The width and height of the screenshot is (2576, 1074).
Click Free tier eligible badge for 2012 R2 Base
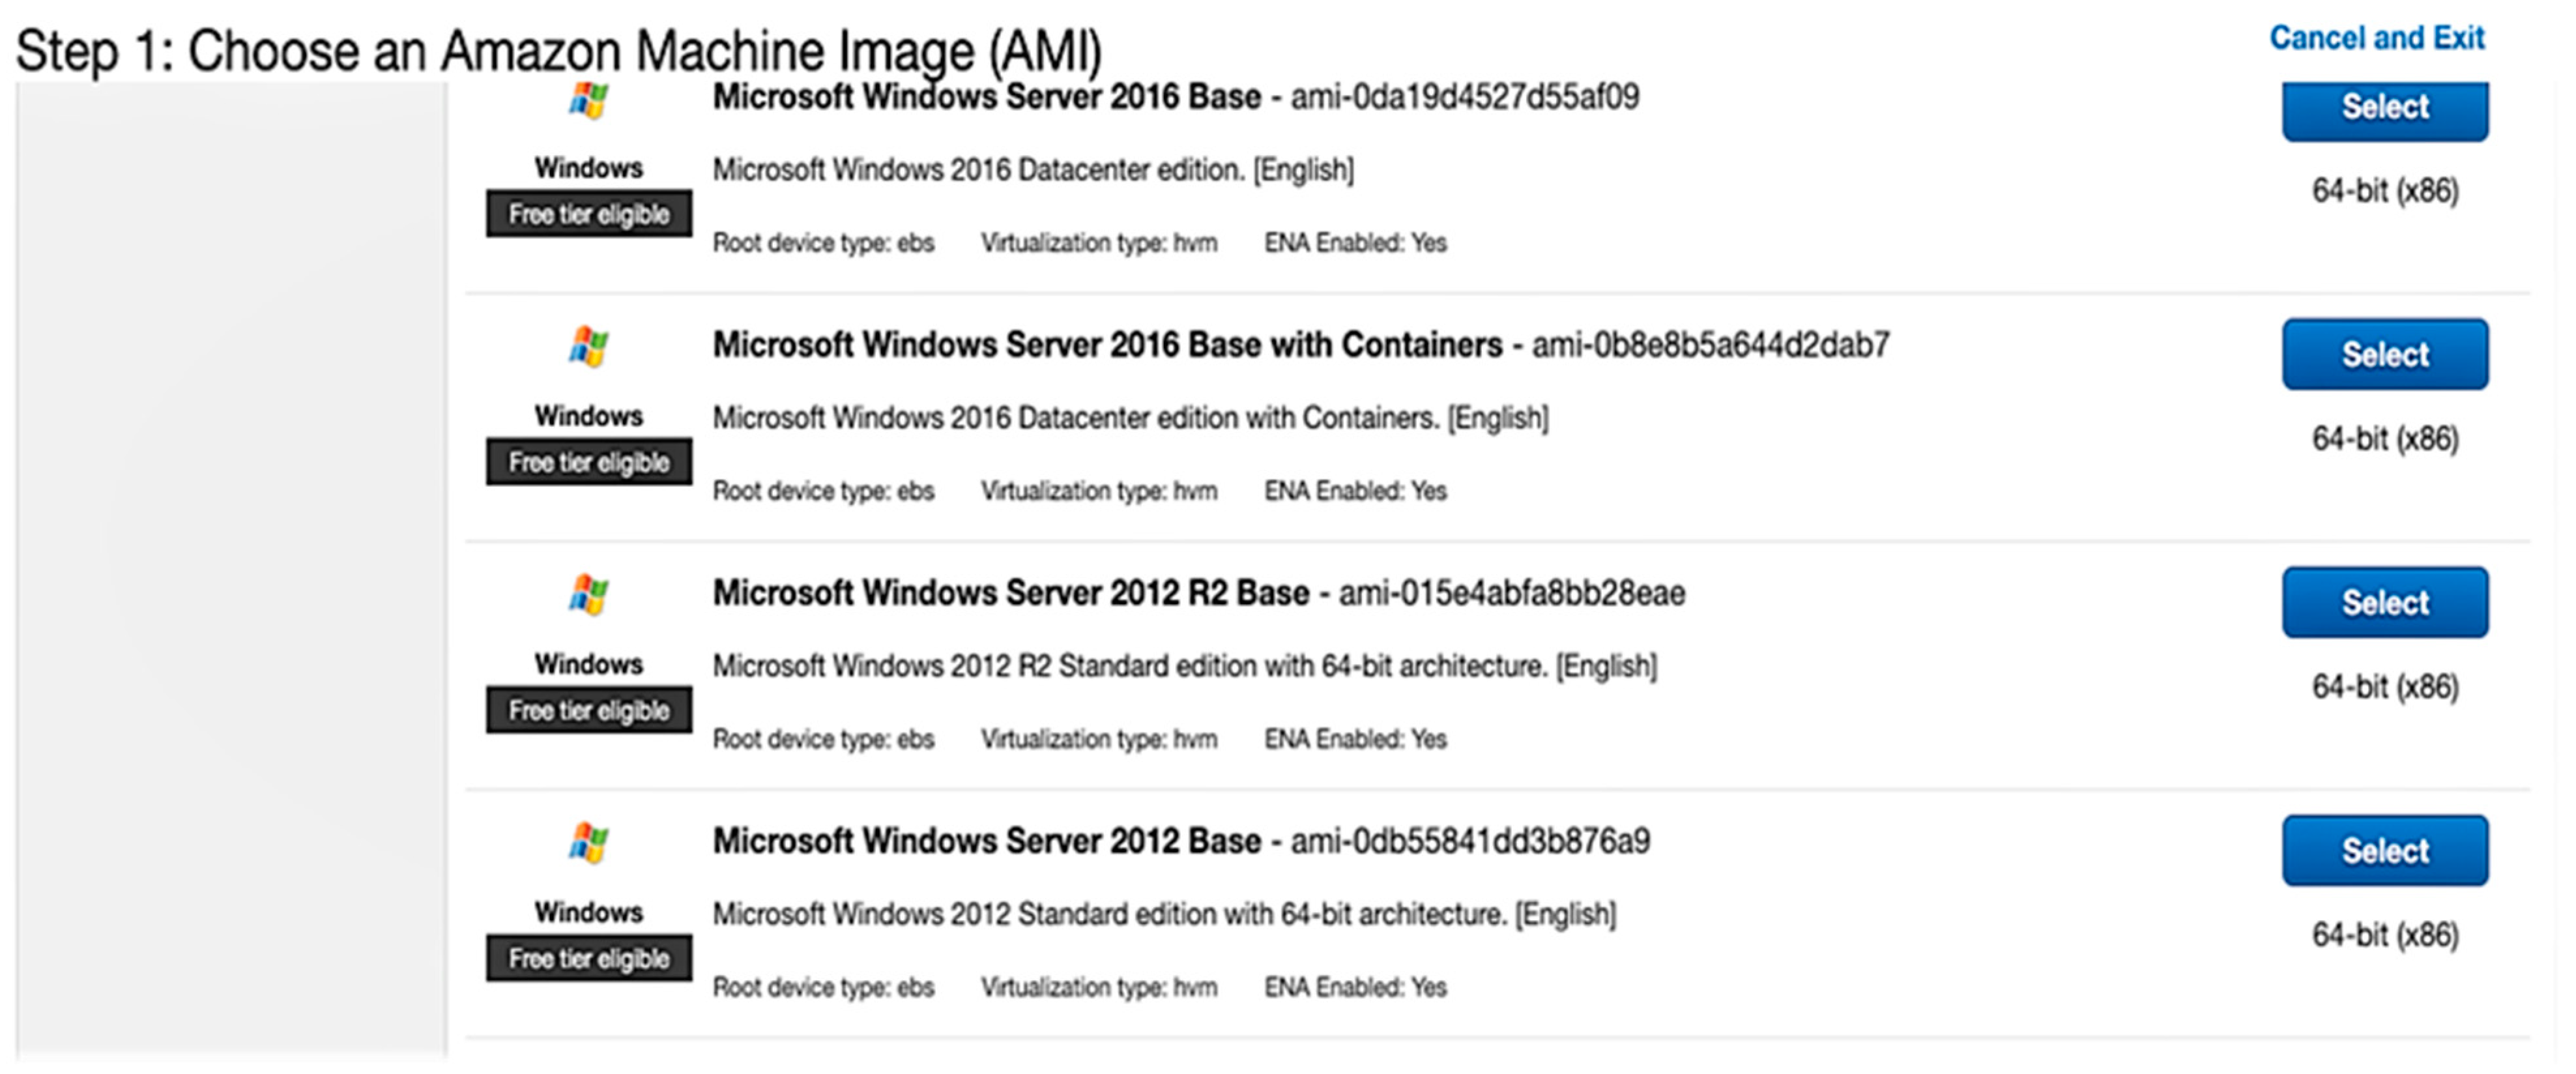[x=589, y=710]
